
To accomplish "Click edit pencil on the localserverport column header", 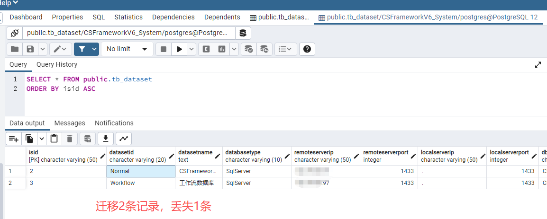I will click(534, 157).
